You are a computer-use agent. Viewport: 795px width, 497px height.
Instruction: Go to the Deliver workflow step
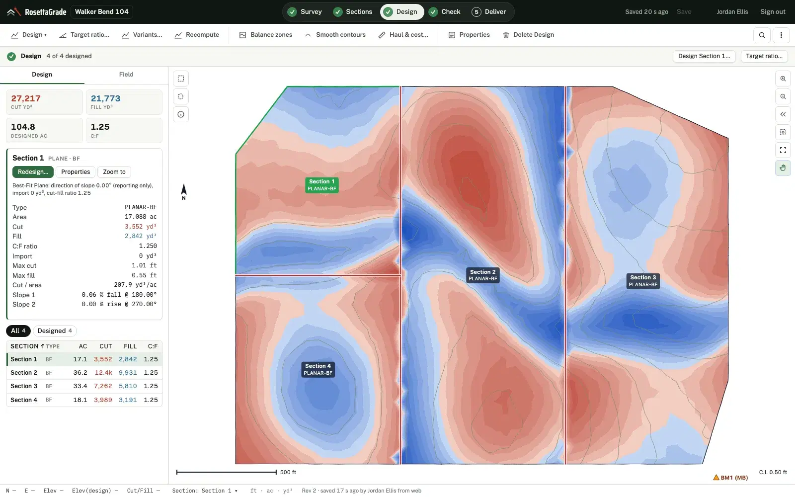pos(489,12)
